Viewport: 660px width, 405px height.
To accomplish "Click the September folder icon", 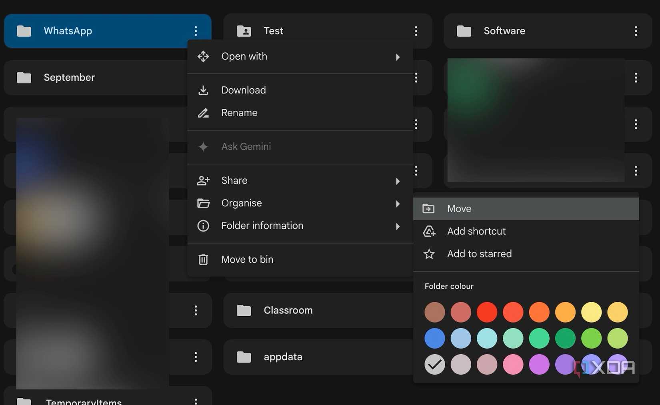I will [24, 78].
